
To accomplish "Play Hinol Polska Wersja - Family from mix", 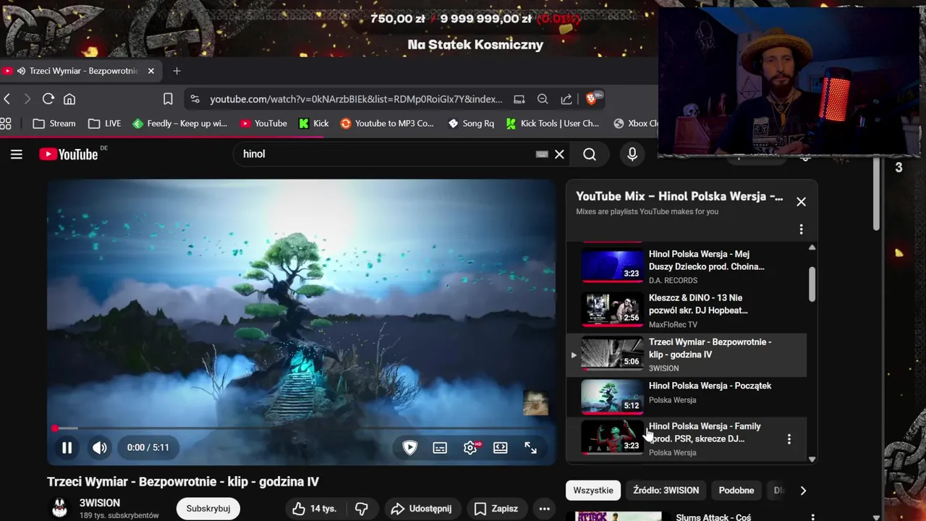I will tap(686, 439).
